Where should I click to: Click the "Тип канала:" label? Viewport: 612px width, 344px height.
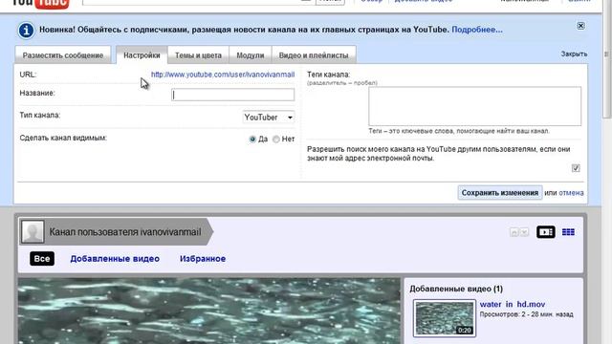coord(40,116)
